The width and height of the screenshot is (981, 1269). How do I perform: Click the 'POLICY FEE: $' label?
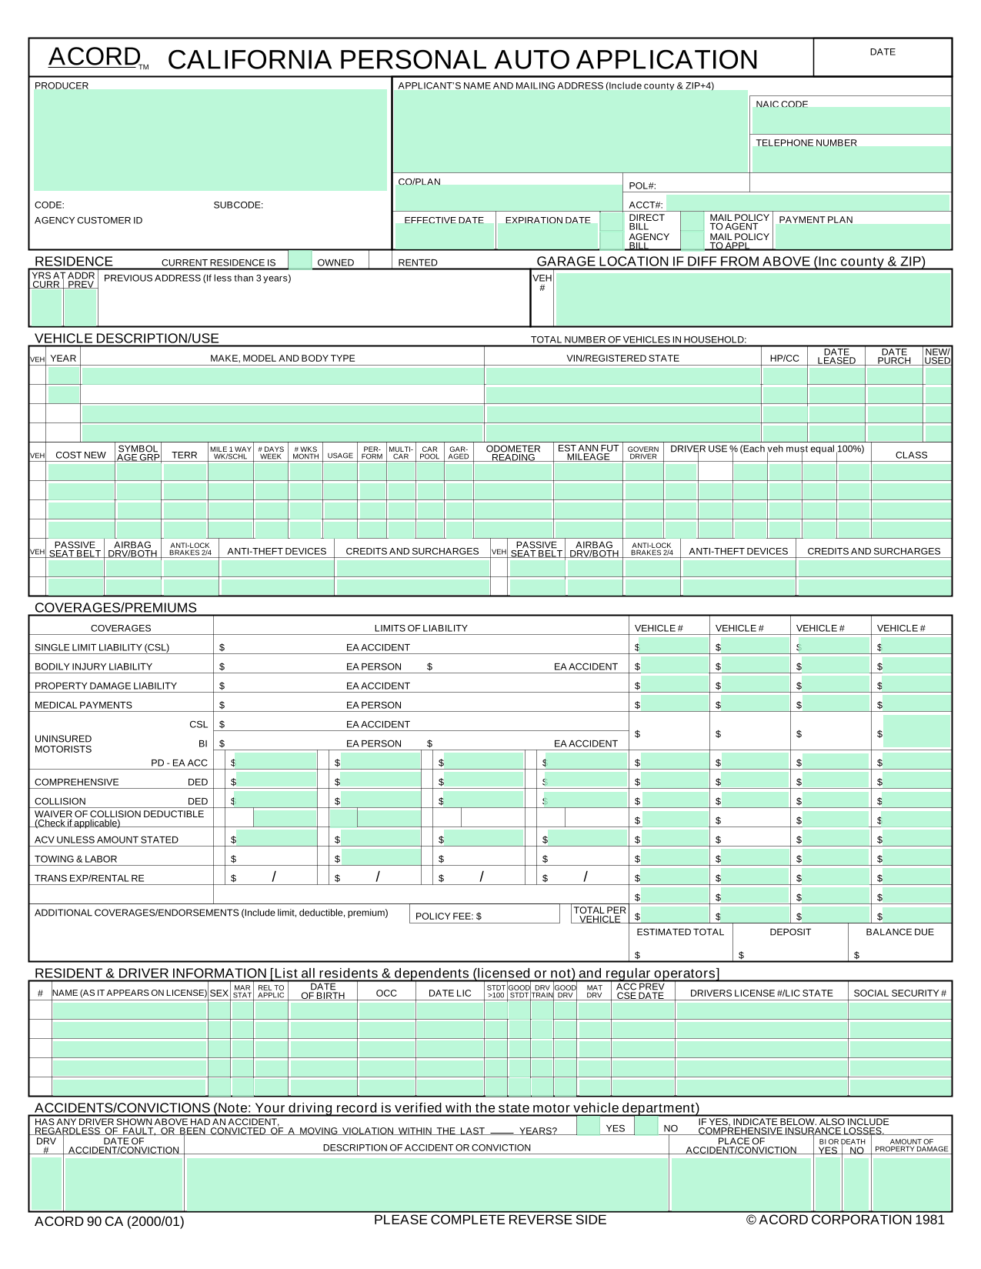pos(449,916)
